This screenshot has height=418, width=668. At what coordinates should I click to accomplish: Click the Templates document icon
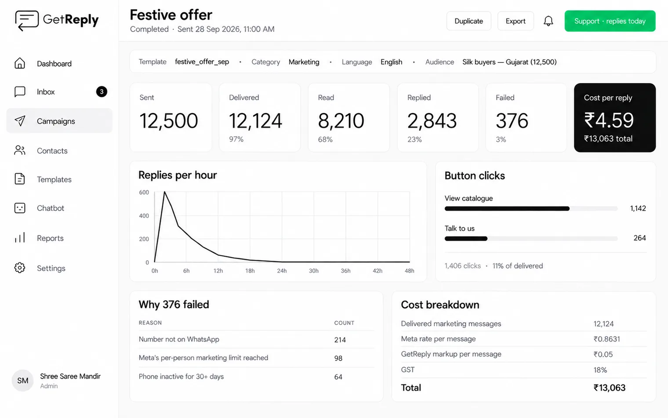[20, 179]
